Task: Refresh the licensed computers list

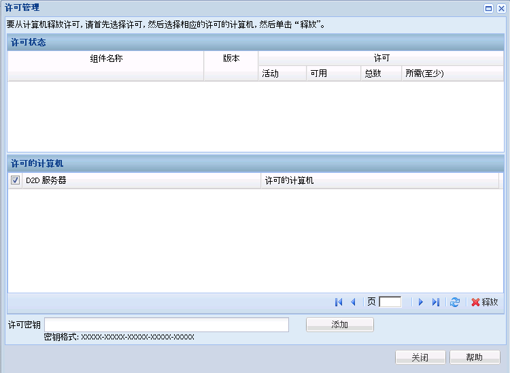Action: click(x=455, y=302)
